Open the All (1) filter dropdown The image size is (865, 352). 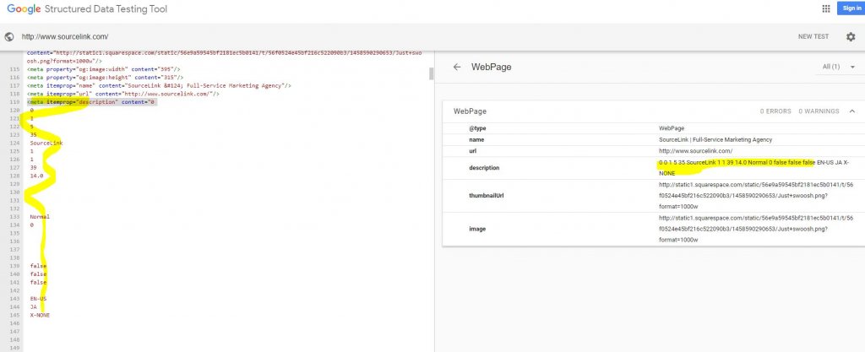tap(839, 67)
